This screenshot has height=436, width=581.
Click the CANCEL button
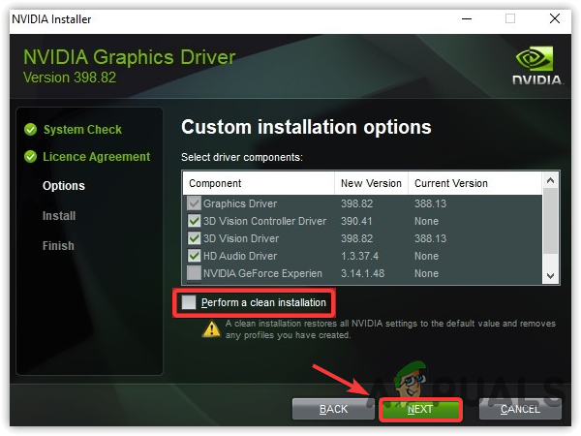520,409
